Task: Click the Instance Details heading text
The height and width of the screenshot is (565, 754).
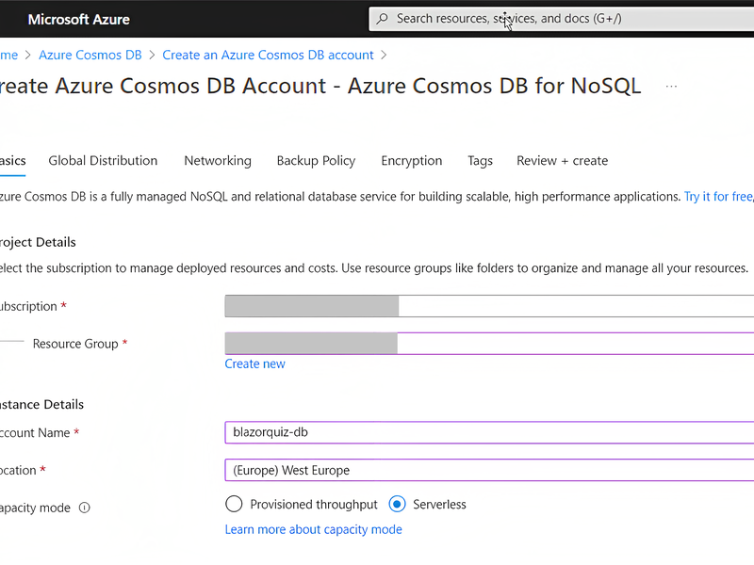Action: [x=41, y=405]
